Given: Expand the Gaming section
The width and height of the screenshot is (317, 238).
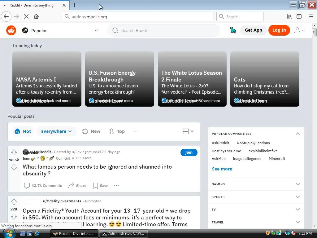Looking at the screenshot, I should (256, 184).
